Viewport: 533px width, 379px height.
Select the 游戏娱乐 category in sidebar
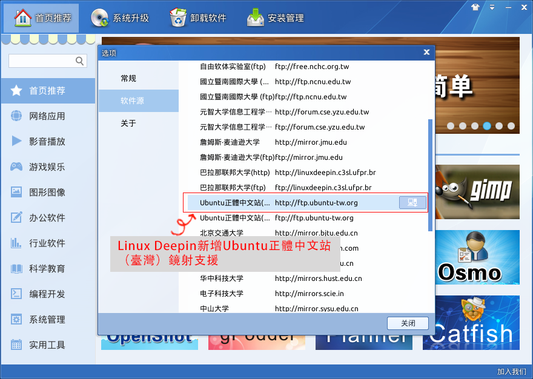[x=48, y=167]
